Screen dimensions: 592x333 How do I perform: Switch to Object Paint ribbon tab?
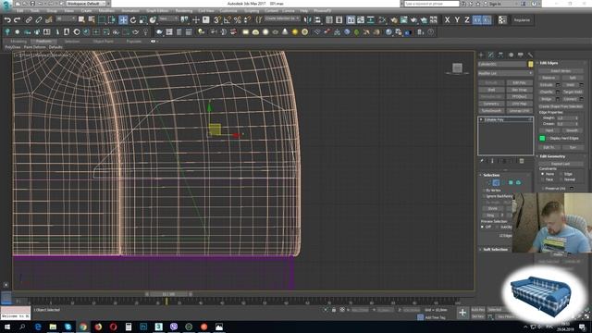[x=103, y=41]
